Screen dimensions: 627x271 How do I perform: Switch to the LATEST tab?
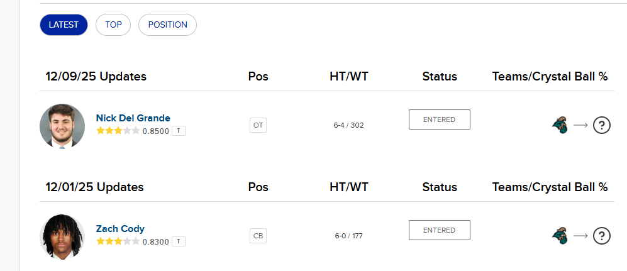64,25
